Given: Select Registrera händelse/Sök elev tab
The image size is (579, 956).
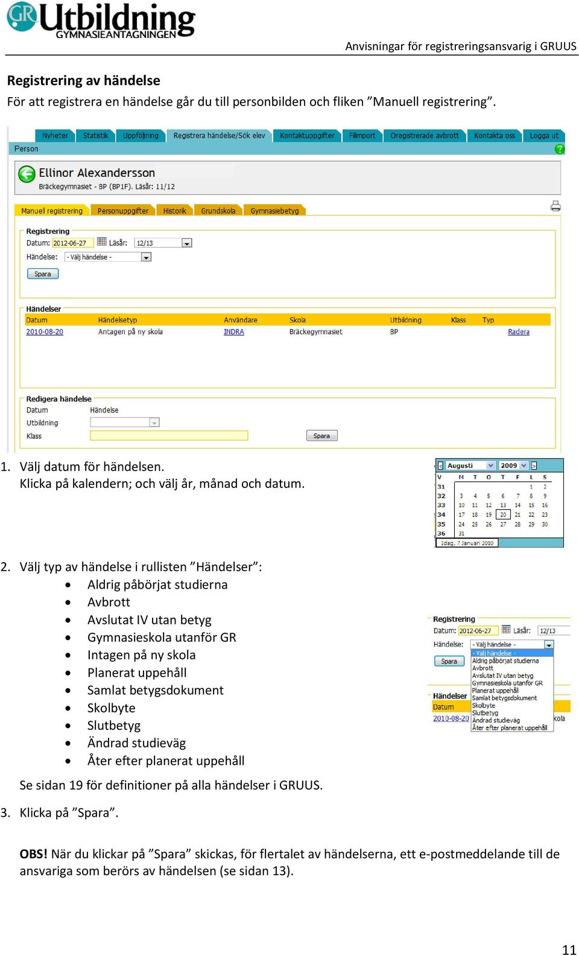Looking at the screenshot, I should pos(219,136).
